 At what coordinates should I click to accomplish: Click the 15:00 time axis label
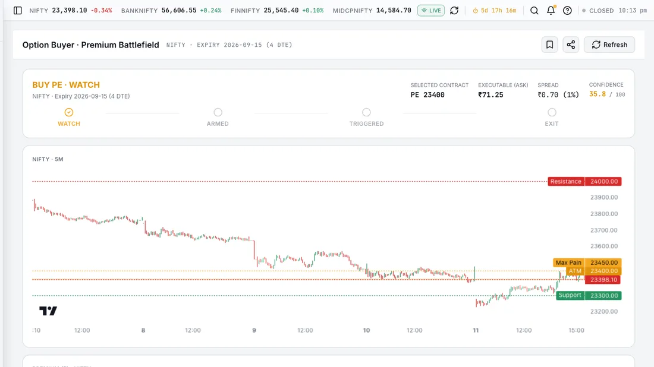577,330
